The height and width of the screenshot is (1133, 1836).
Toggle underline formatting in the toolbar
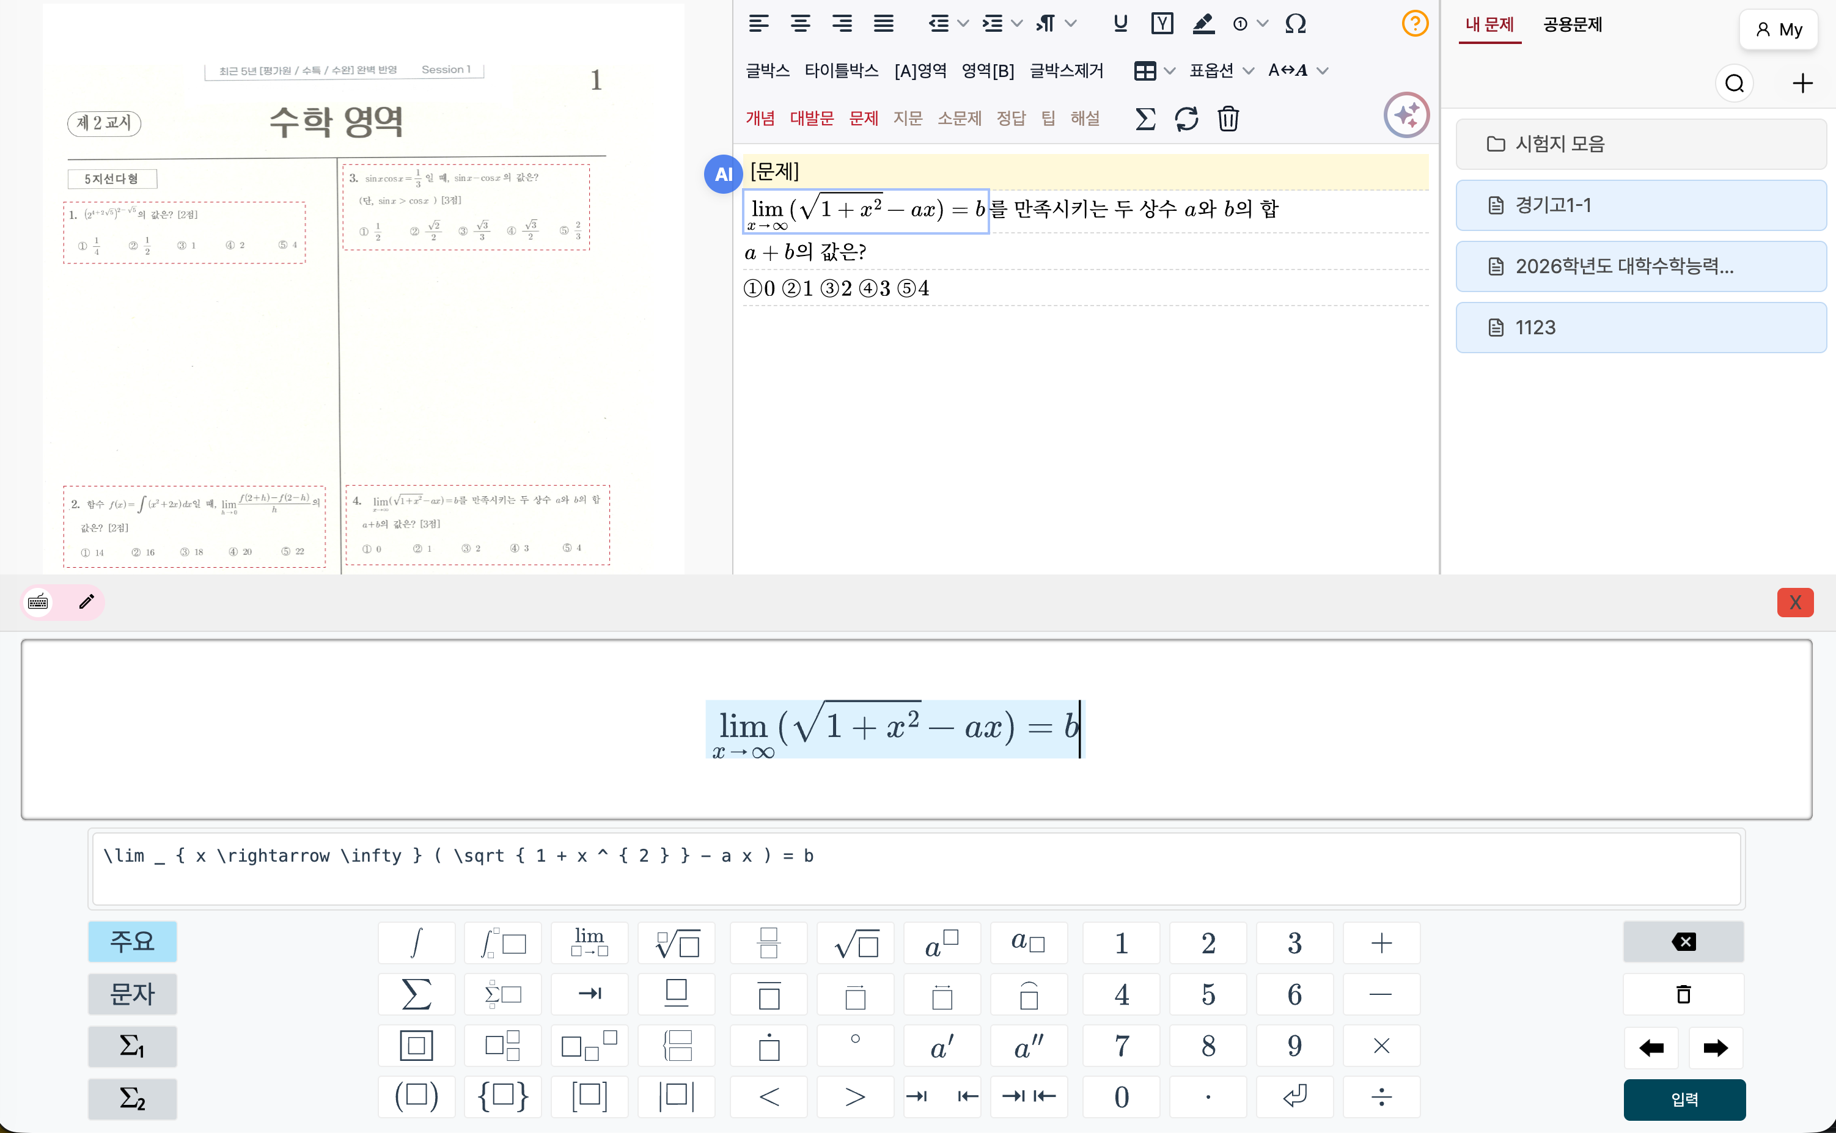coord(1120,23)
